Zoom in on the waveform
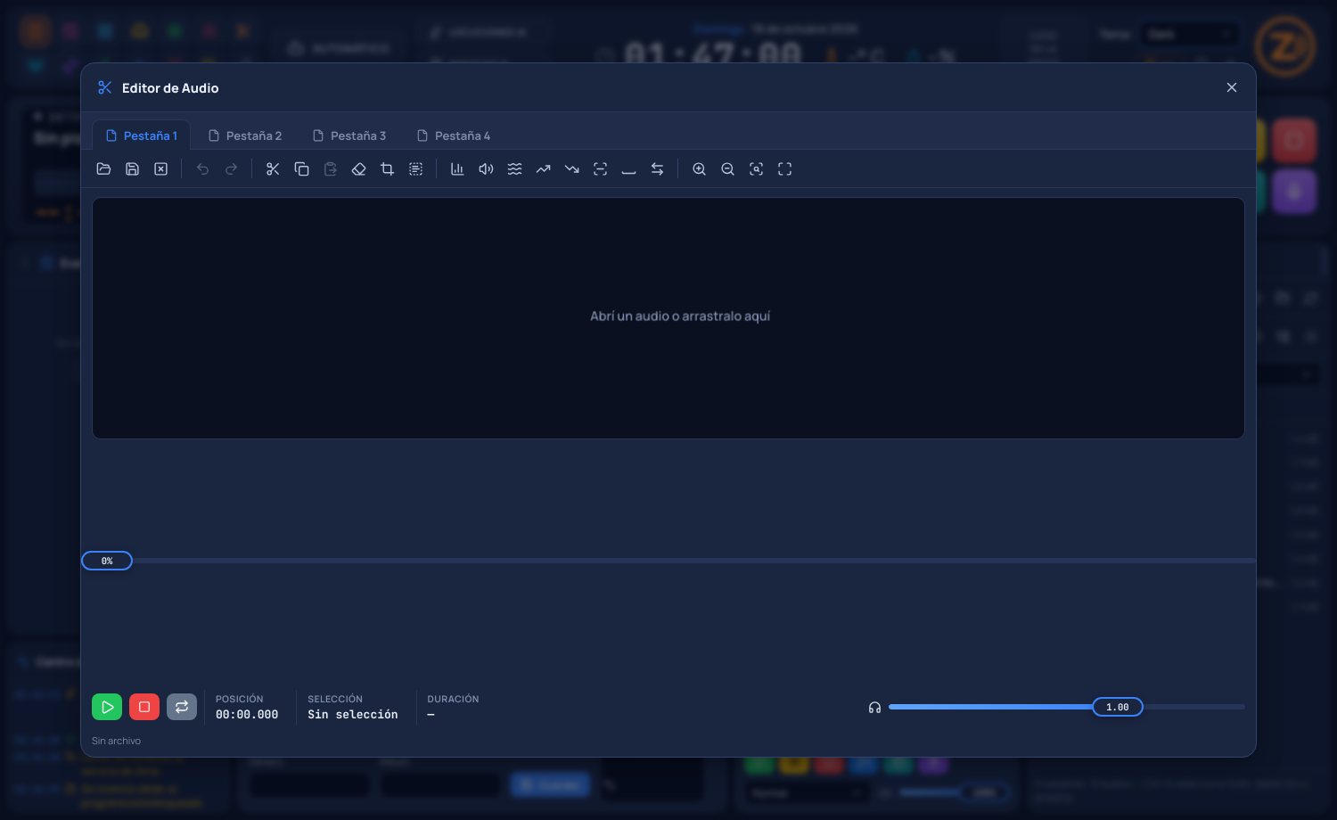The height and width of the screenshot is (820, 1337). pos(699,169)
